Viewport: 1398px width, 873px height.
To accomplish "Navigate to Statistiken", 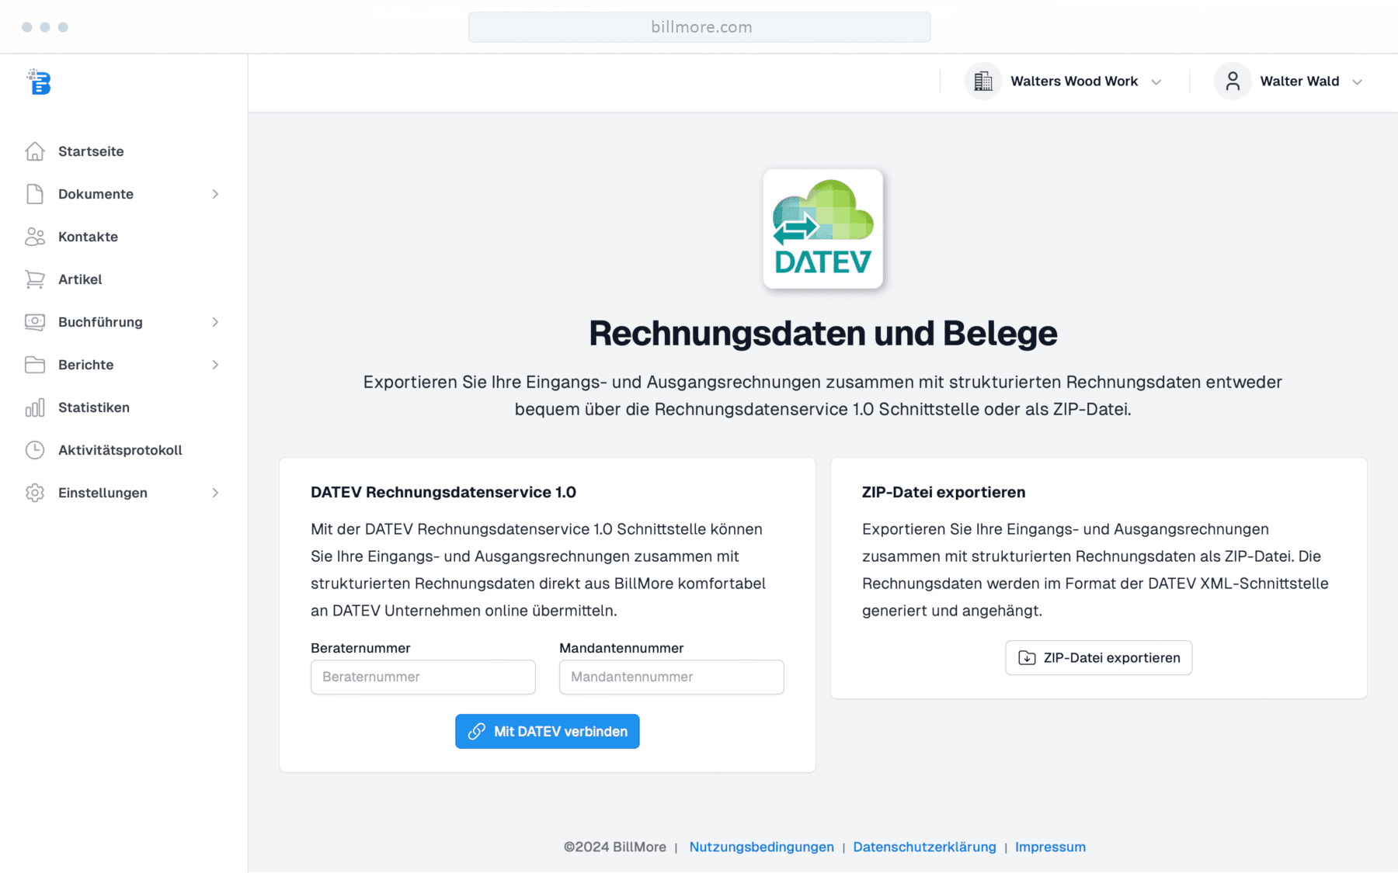I will [94, 407].
